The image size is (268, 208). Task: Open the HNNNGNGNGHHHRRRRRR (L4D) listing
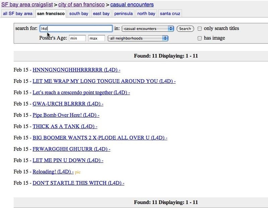click(76, 70)
